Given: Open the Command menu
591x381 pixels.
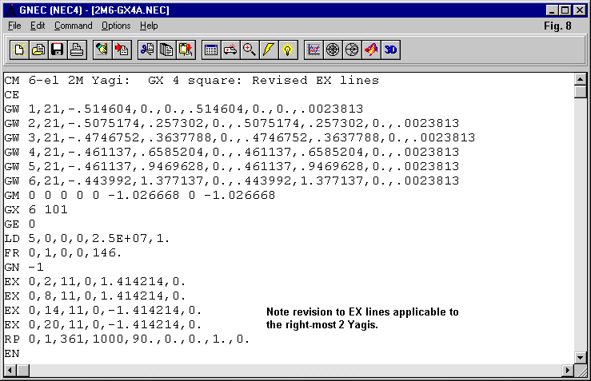Looking at the screenshot, I should click(73, 26).
